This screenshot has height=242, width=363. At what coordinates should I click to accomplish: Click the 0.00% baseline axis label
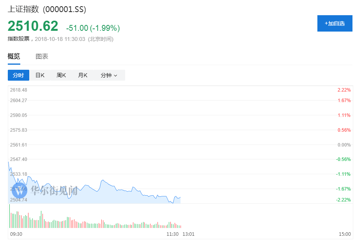pyautogui.click(x=344, y=145)
